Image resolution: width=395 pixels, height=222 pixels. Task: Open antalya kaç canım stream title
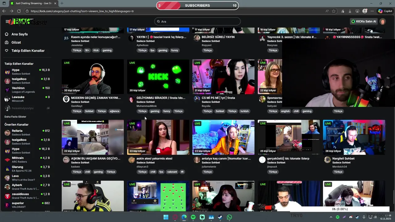tap(226, 158)
